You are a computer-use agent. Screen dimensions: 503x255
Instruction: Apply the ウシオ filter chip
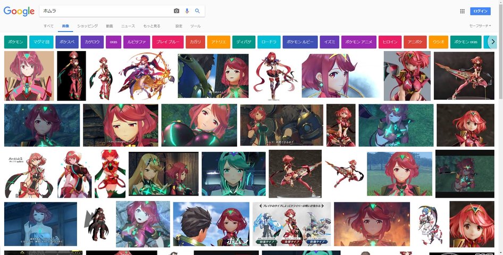tap(439, 42)
